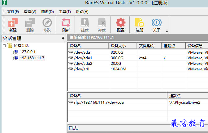
Task: Click the 当前会话 [192.168.111.7] header bar
Action: pos(137,37)
